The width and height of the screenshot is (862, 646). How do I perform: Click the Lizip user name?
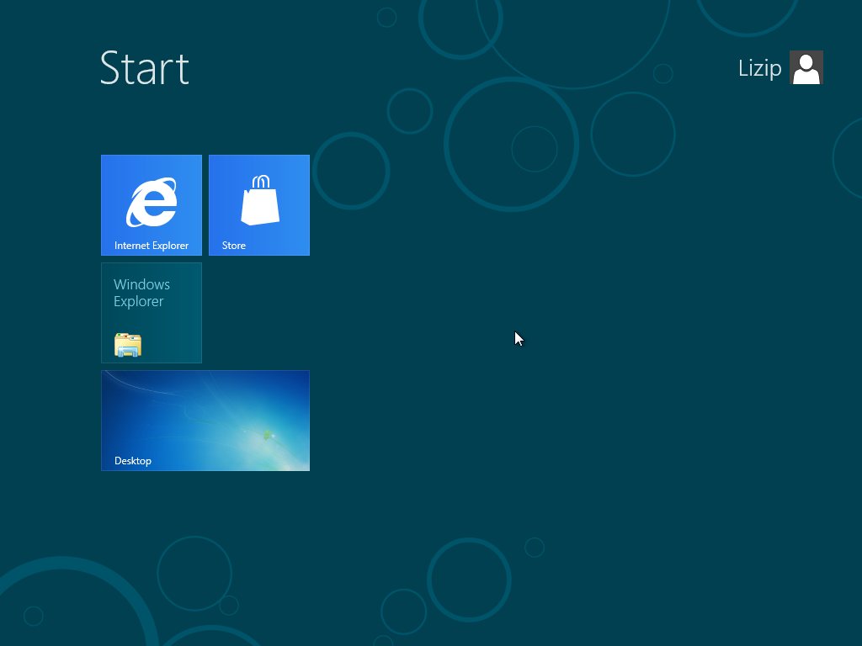pos(759,68)
